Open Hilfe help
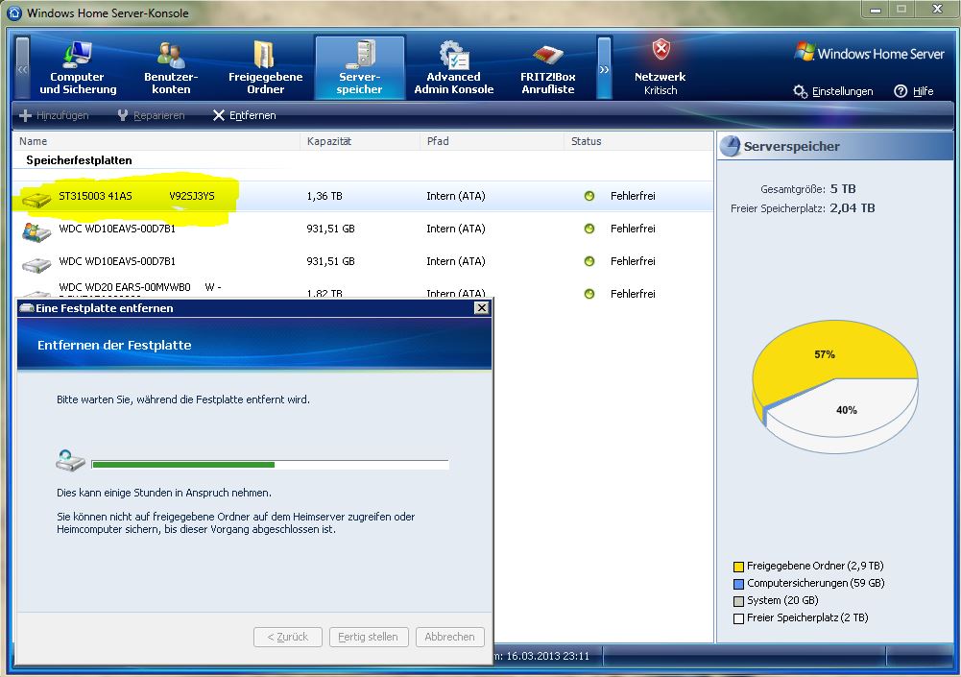961x677 pixels. 914,91
